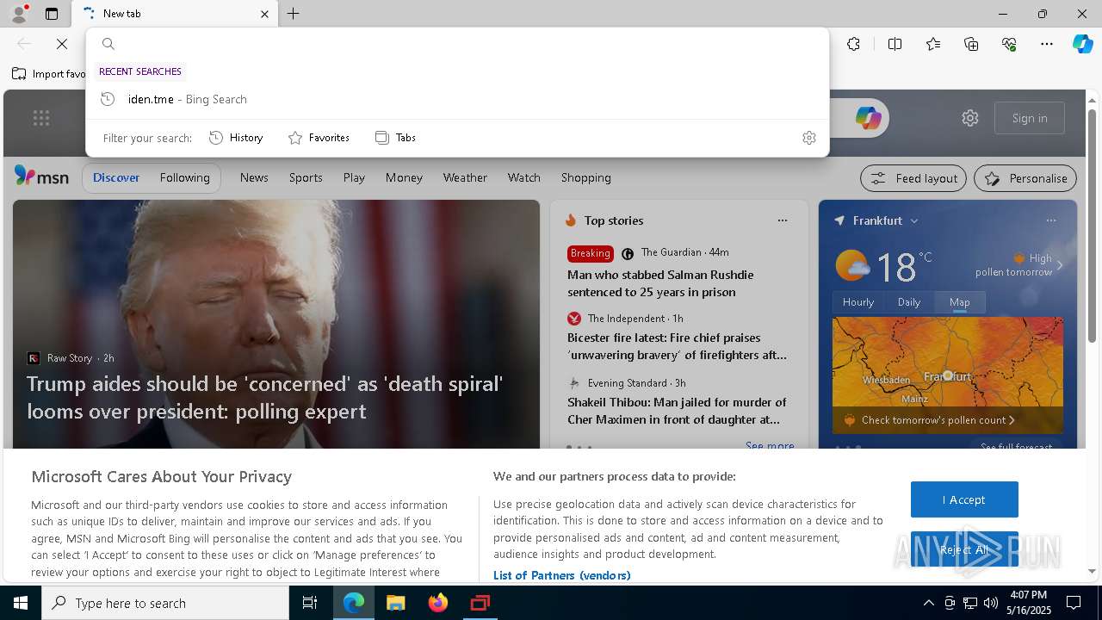Open the Feed layout button
Image resolution: width=1102 pixels, height=620 pixels.
point(914,178)
